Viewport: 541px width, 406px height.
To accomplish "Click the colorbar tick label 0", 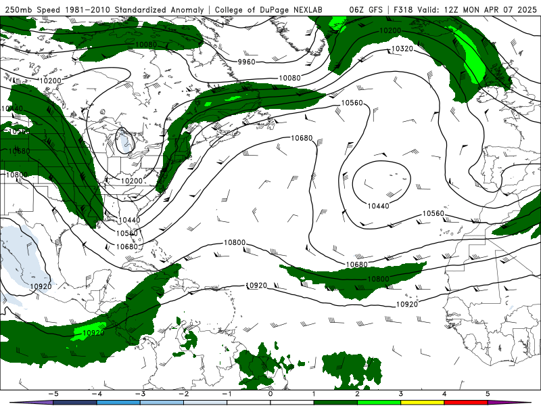I will (x=270, y=394).
